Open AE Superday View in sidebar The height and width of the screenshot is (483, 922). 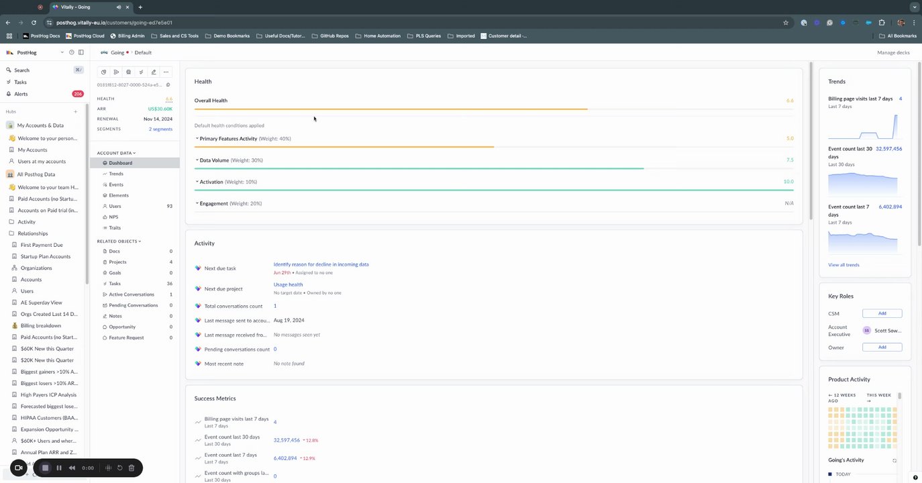(x=41, y=303)
